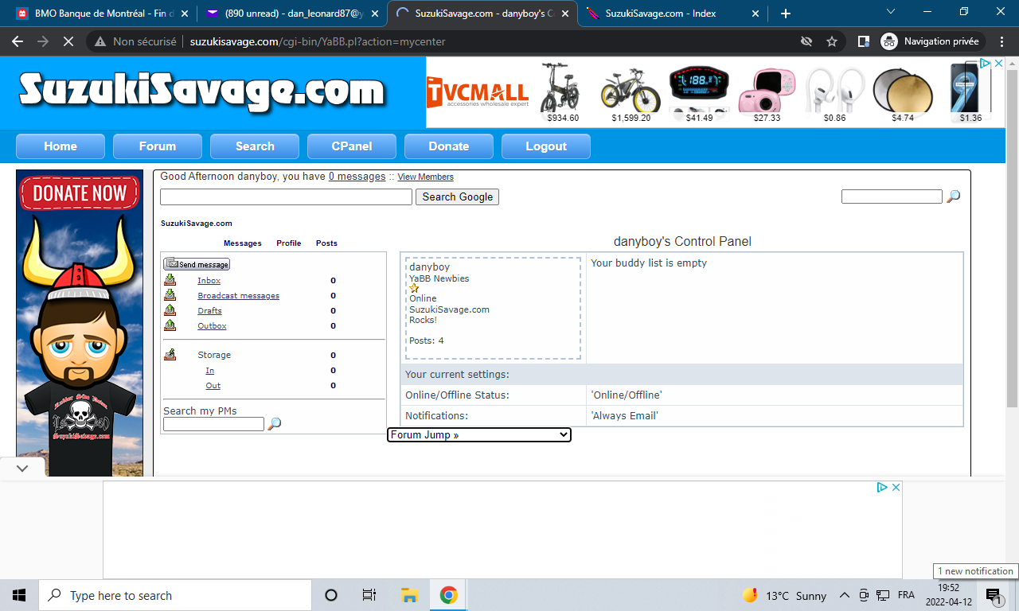
Task: Click the Send message button
Action: (x=197, y=264)
